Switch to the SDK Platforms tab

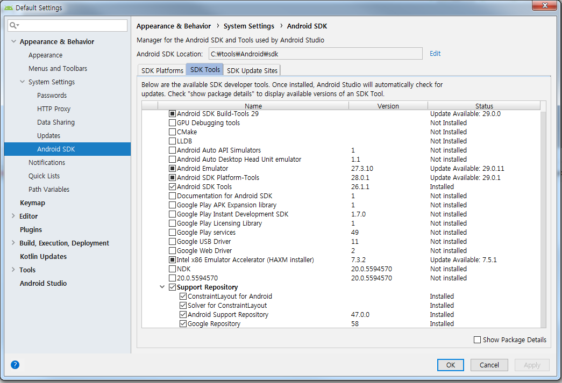162,70
